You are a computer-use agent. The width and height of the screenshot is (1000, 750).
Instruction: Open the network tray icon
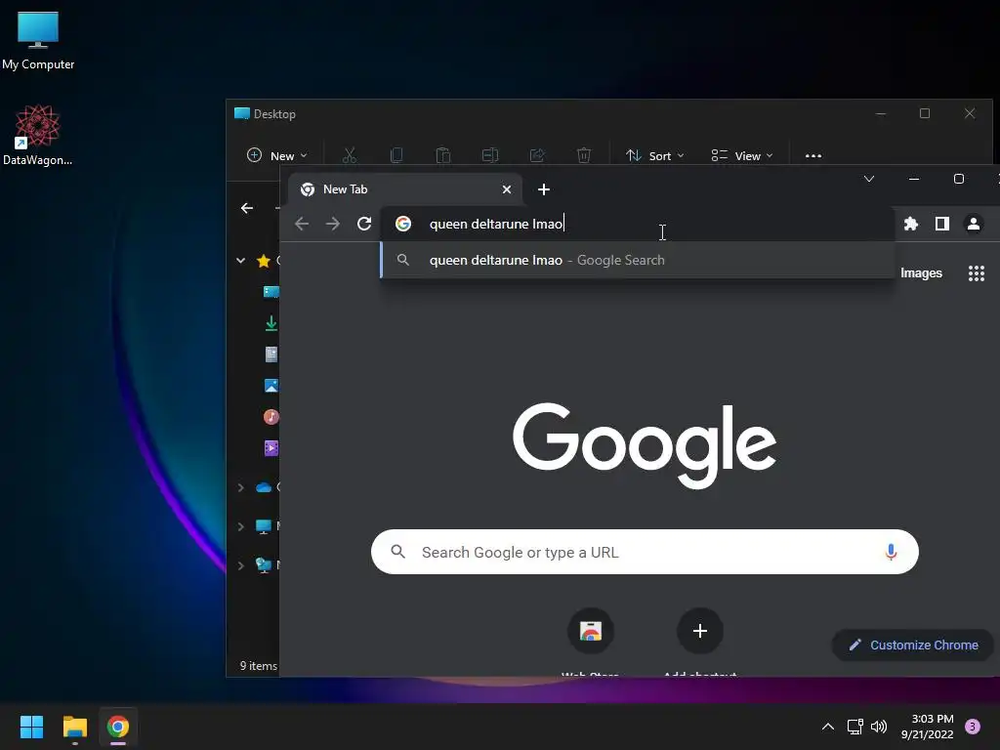[854, 727]
